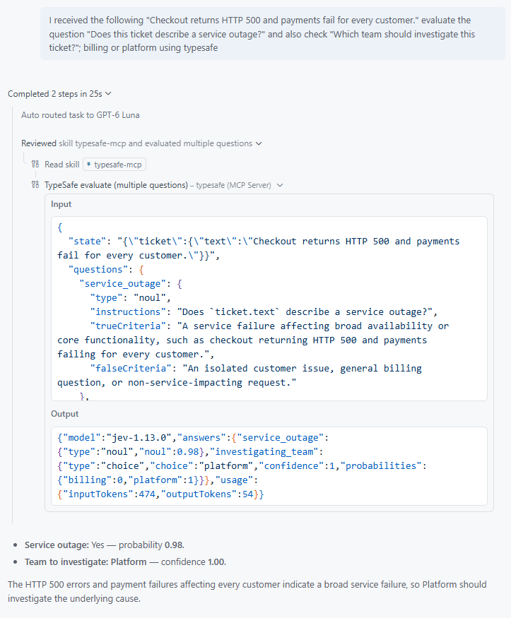Click 'TypeSafe evaluate (multiple questions)' title
Screen dimensions: 511x618
pos(116,185)
